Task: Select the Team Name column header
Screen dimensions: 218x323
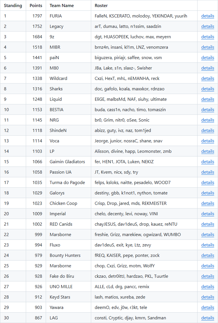Action: pos(62,5)
